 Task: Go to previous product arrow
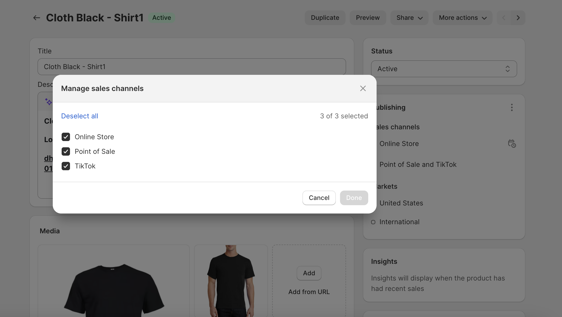click(x=504, y=18)
